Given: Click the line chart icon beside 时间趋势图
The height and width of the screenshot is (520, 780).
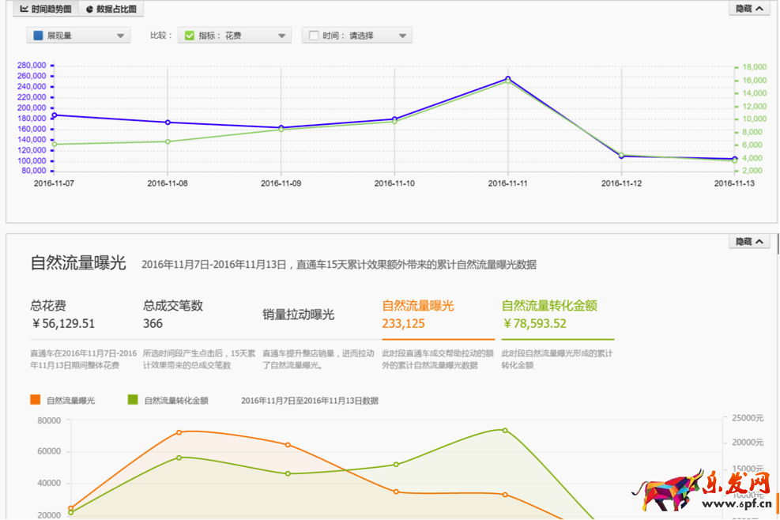Looking at the screenshot, I should pos(24,9).
